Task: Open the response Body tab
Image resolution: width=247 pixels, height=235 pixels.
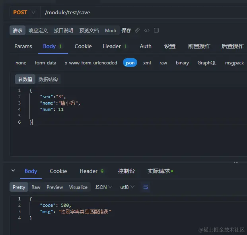Action: [31, 171]
